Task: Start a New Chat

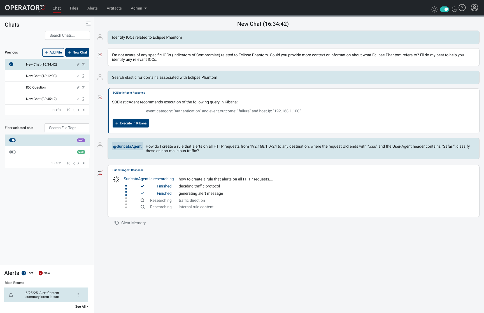Action: [x=77, y=52]
